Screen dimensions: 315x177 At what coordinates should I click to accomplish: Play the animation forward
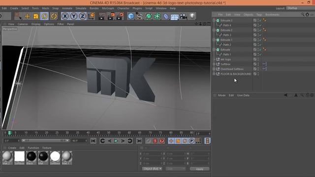116,141
